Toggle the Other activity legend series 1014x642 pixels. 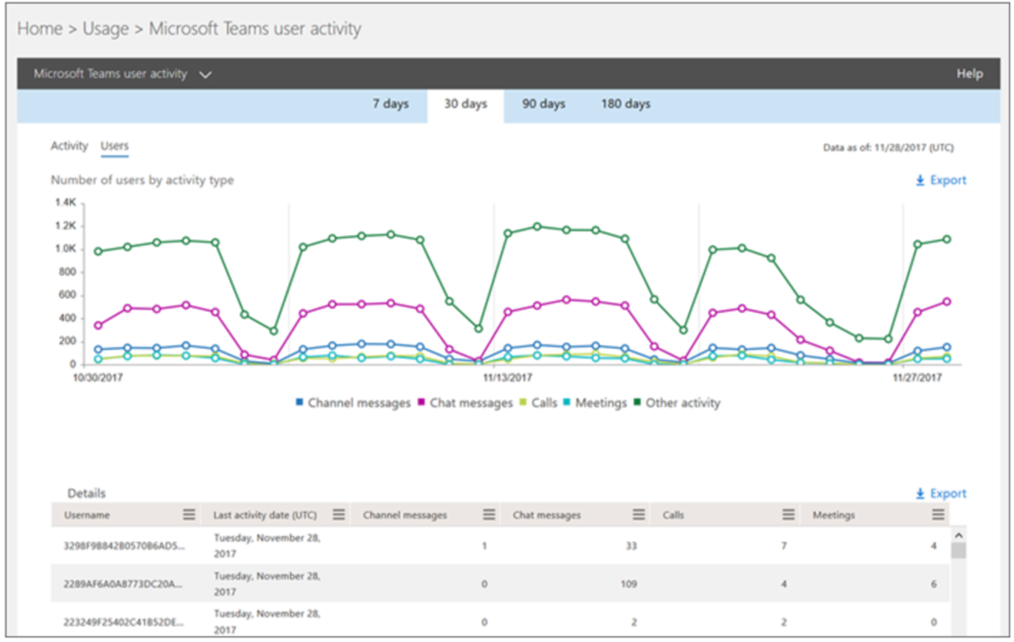pyautogui.click(x=676, y=403)
